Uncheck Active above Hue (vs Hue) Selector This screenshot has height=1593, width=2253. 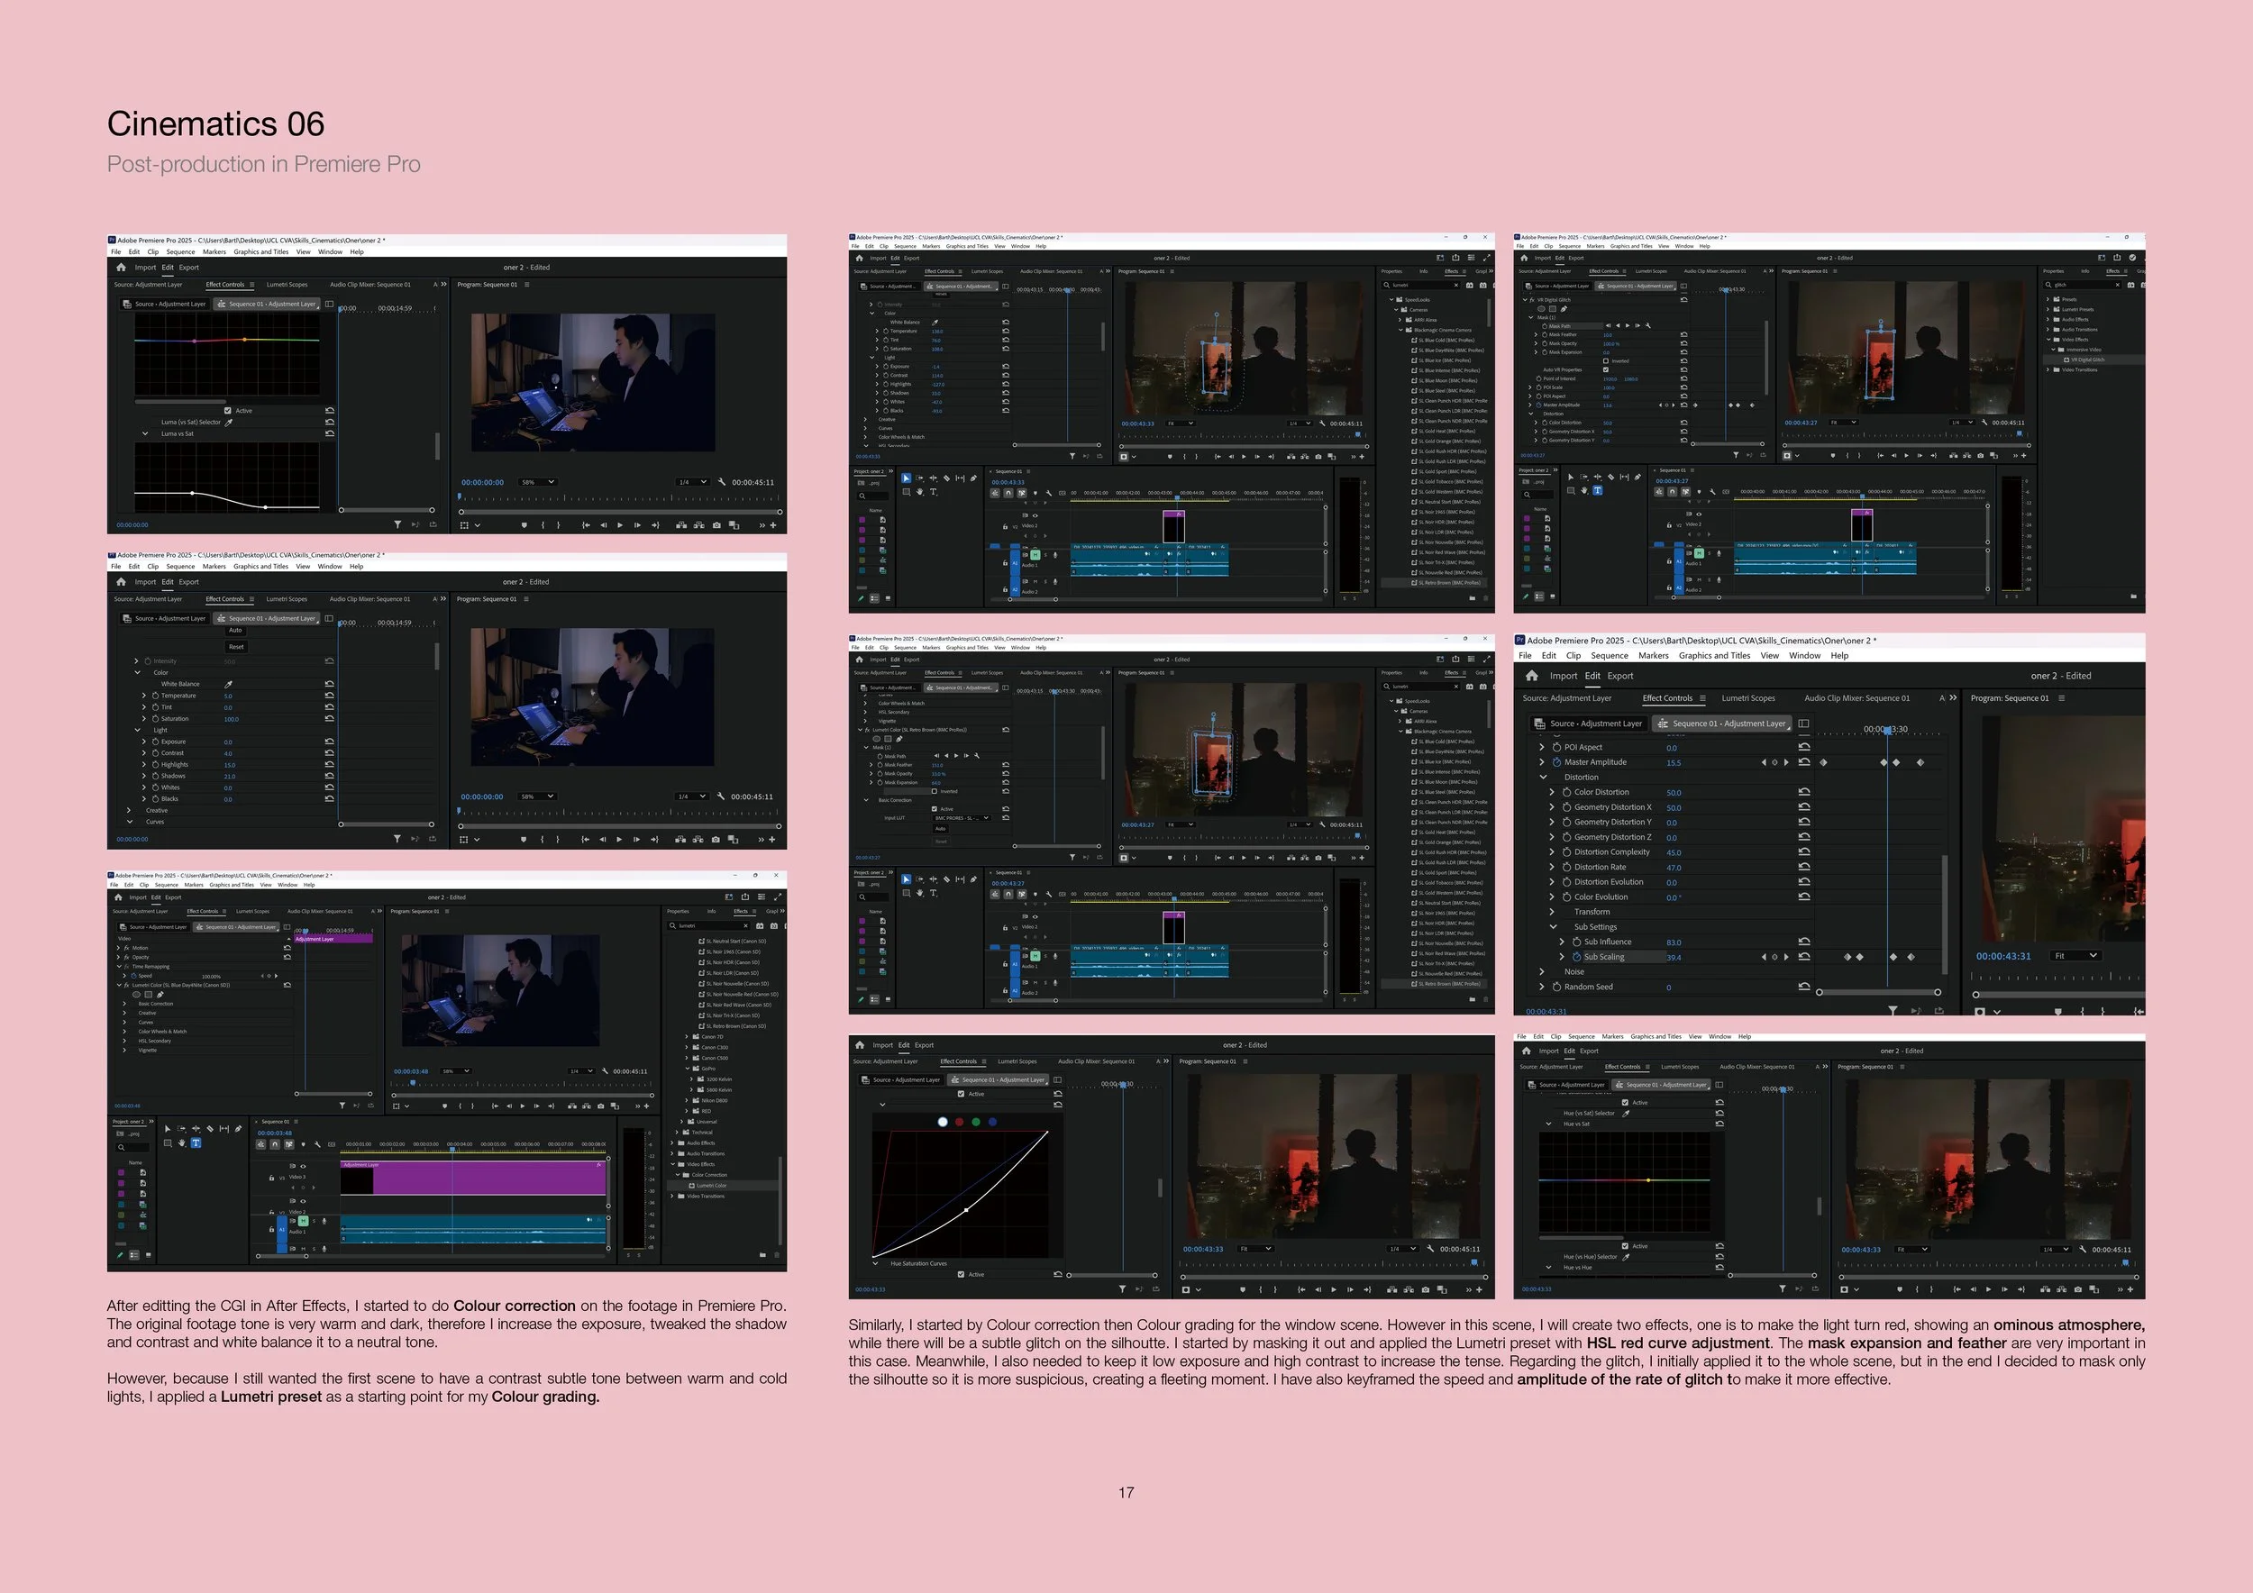[x=1625, y=1246]
